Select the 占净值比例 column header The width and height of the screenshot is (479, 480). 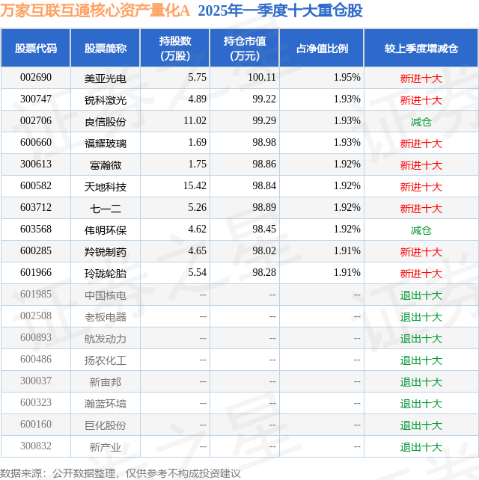pyautogui.click(x=322, y=49)
